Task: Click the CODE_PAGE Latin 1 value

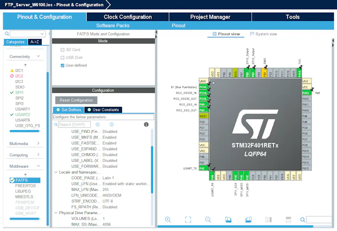Action: point(108,178)
